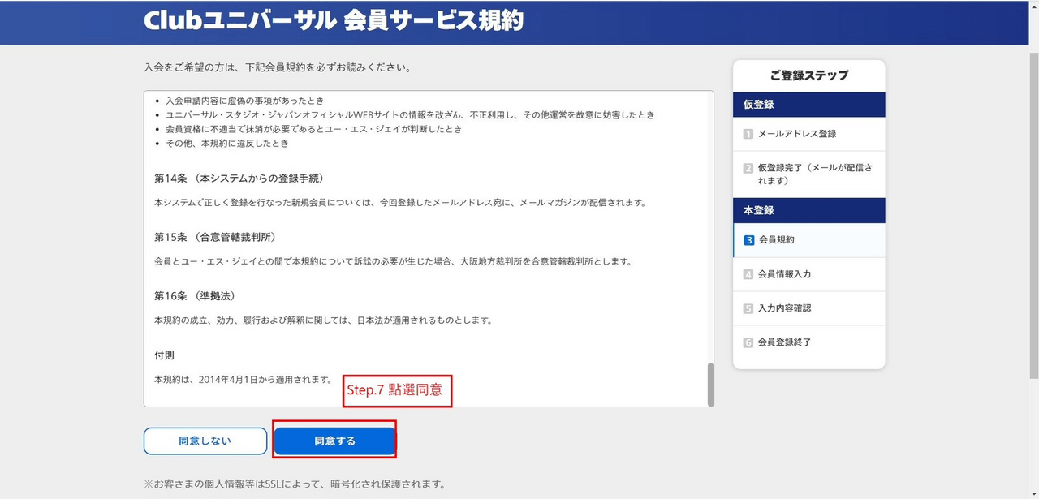
Task: Click the メールマガジンが配信されます sentence
Action: point(399,203)
